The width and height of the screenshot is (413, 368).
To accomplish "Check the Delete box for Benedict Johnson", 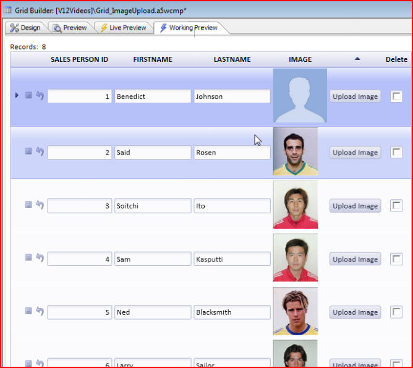I will click(x=396, y=96).
